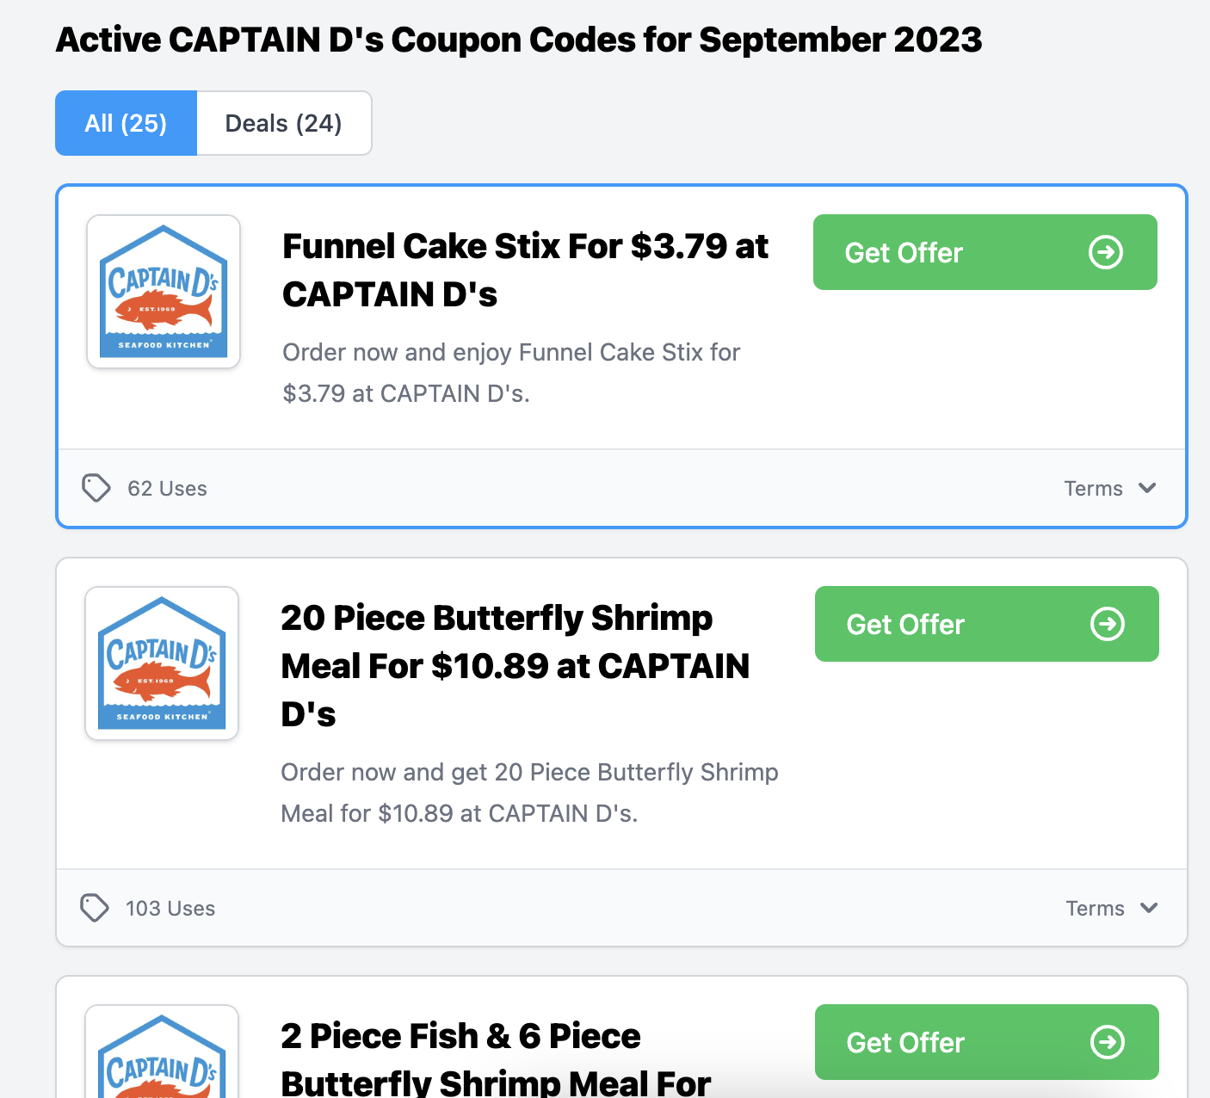Click the tag icon beside 62 Uses
1210x1098 pixels.
(x=96, y=488)
